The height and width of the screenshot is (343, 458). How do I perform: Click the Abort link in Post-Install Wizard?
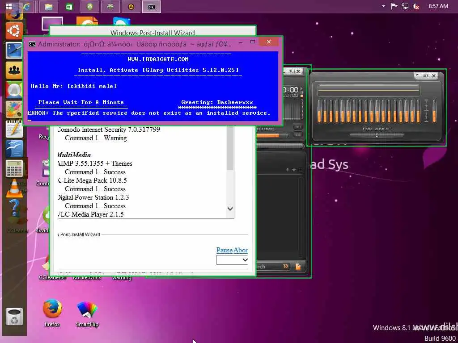pos(240,250)
